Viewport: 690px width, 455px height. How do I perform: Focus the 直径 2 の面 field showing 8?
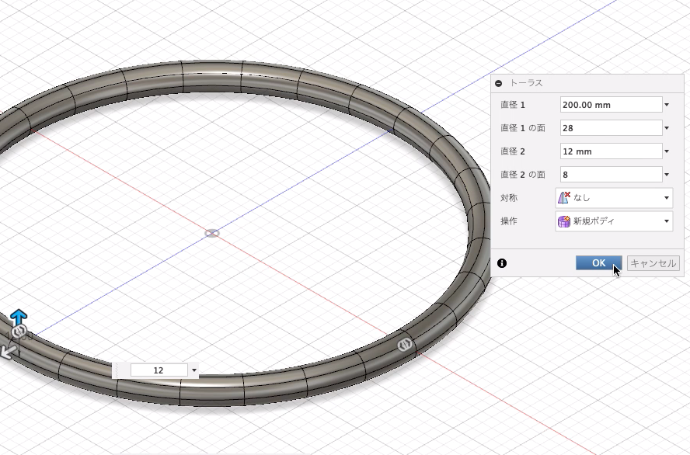611,175
